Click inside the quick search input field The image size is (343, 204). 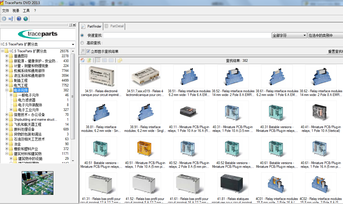coord(187,35)
